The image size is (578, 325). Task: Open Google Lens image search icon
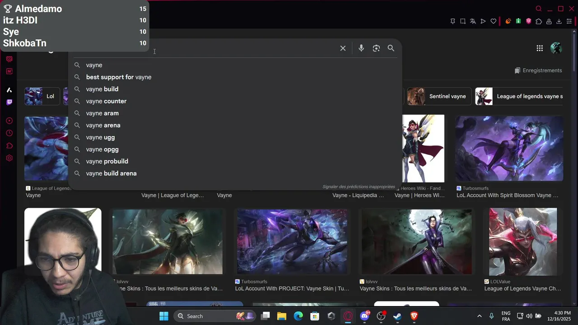coord(376,48)
